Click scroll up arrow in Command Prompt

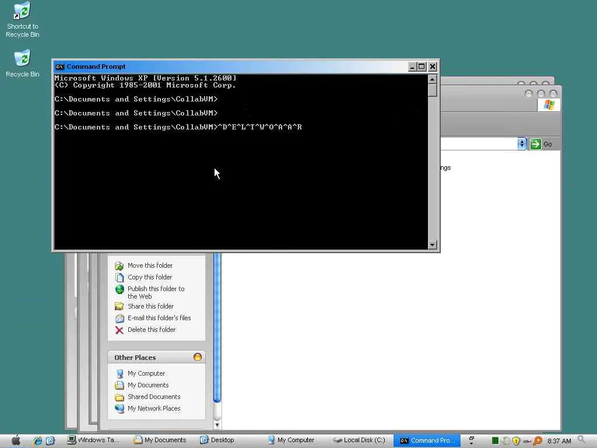pyautogui.click(x=432, y=79)
